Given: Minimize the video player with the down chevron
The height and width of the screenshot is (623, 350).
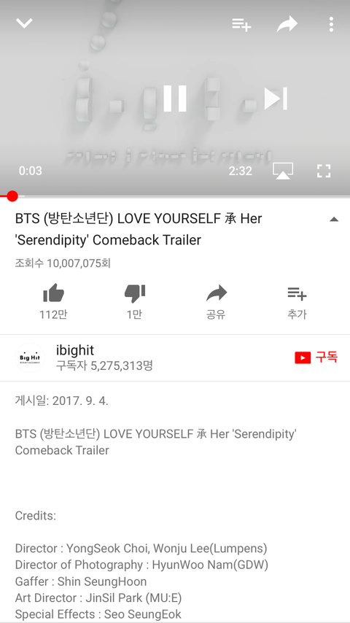Looking at the screenshot, I should [24, 23].
